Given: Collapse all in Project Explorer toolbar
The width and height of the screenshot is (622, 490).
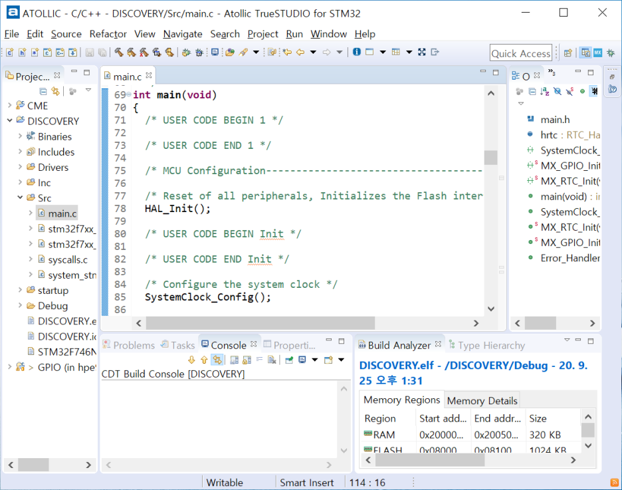Looking at the screenshot, I should (x=43, y=92).
